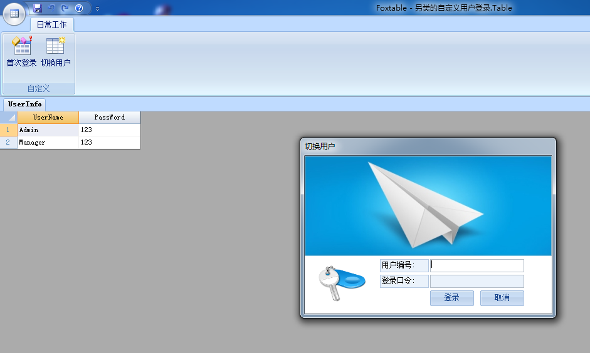Screen dimensions: 590x353
Task: Click the 切换用户 dialog title bar
Action: 428,146
